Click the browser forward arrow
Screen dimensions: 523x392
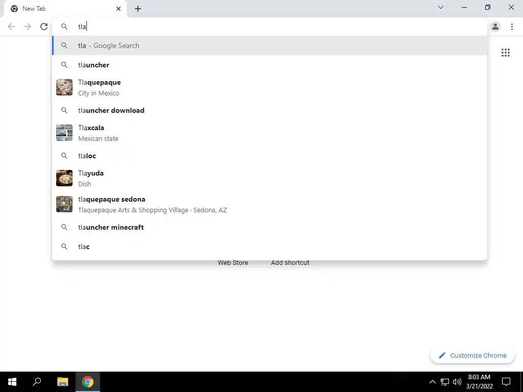28,27
